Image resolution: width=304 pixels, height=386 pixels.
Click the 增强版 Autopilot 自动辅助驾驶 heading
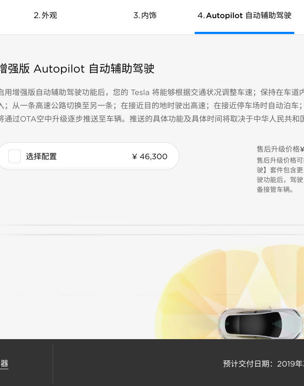(x=77, y=69)
